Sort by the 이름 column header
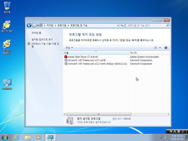The height and width of the screenshot is (141, 188). pos(96,53)
